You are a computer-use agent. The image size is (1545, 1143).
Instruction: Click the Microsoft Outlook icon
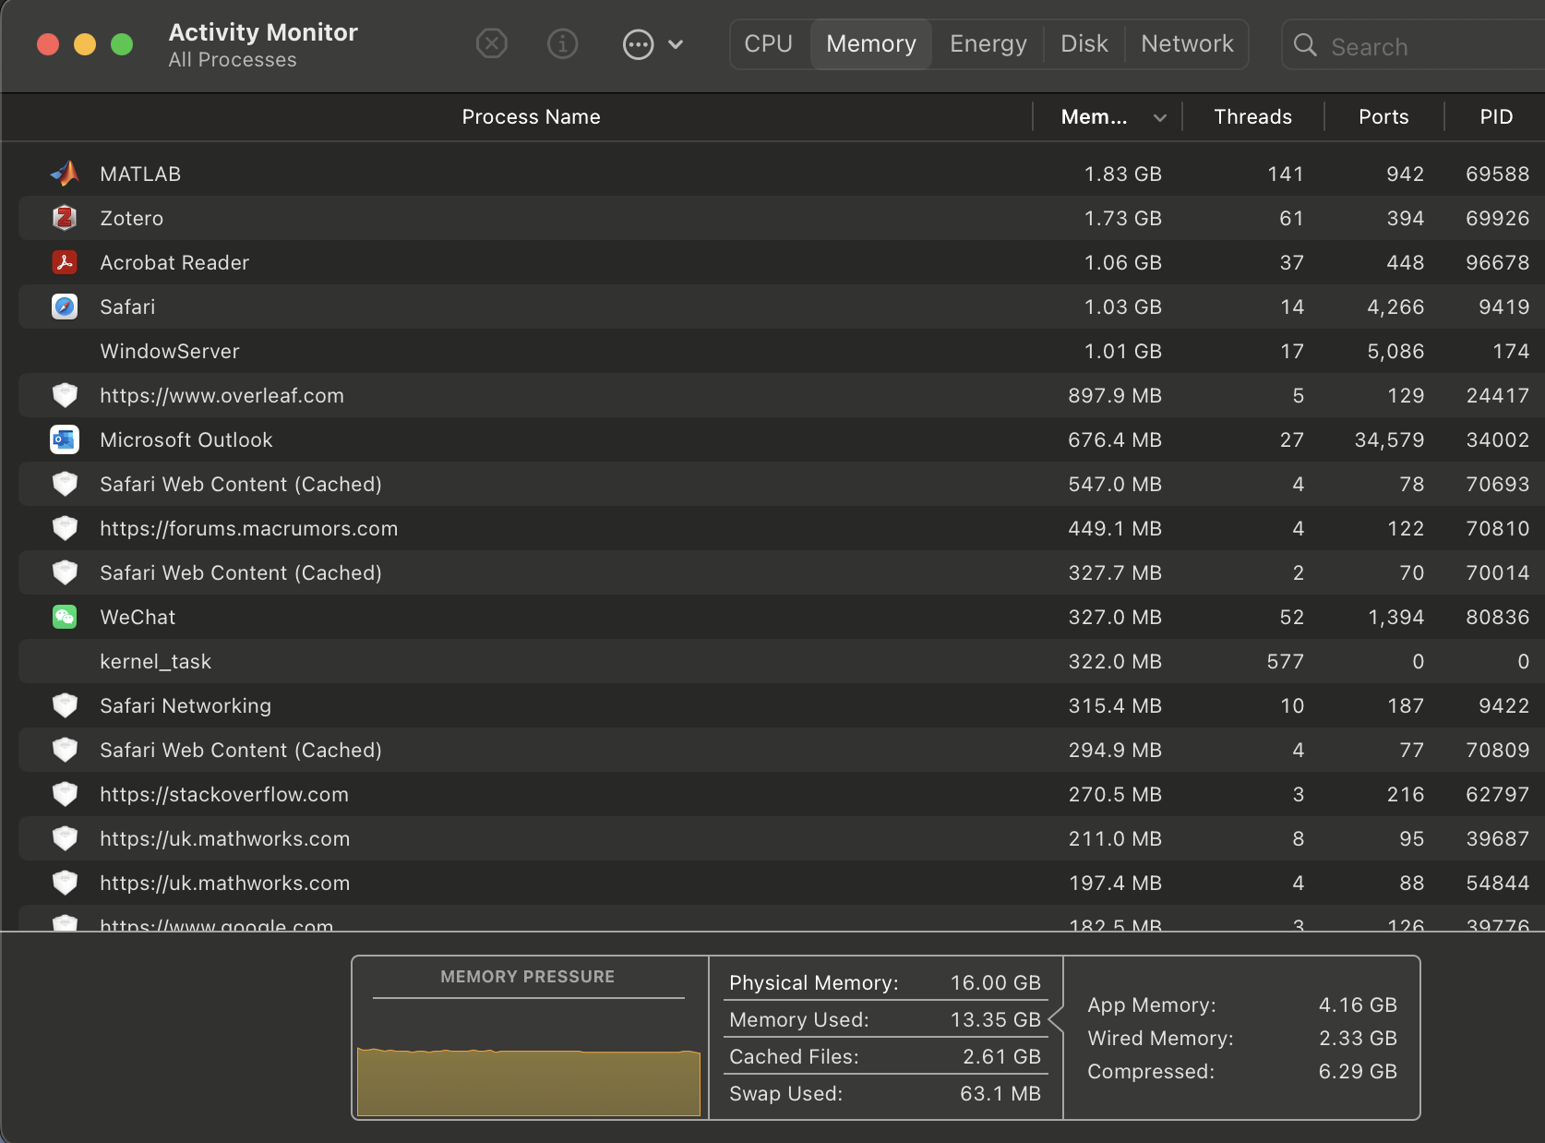click(65, 439)
